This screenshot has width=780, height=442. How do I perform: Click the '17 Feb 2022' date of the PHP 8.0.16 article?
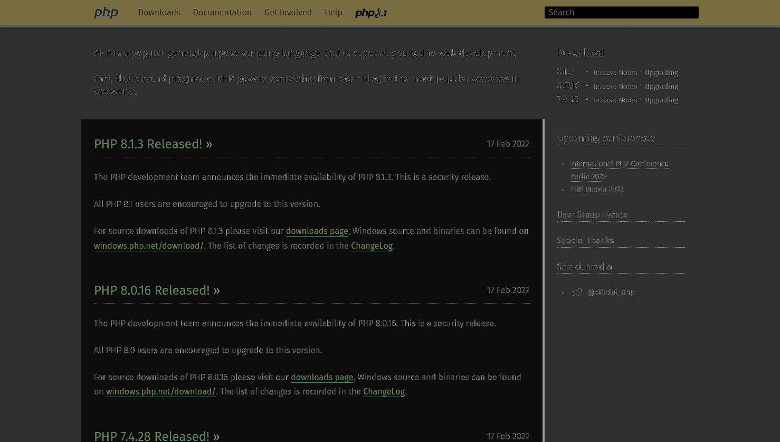pos(508,290)
